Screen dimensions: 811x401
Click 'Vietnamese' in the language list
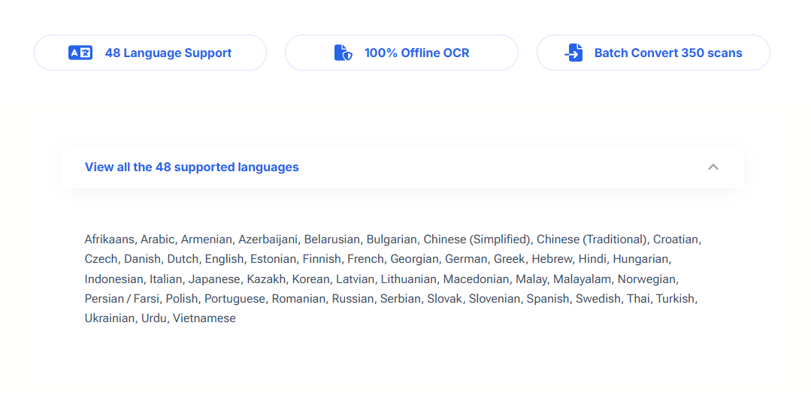pyautogui.click(x=204, y=318)
